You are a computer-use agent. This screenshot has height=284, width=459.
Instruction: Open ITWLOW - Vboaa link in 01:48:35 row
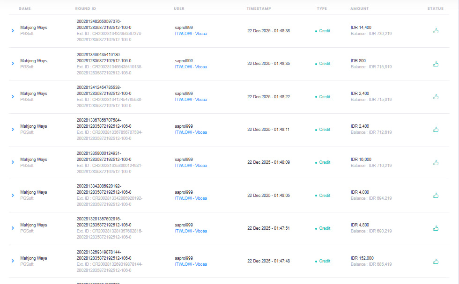pyautogui.click(x=191, y=67)
